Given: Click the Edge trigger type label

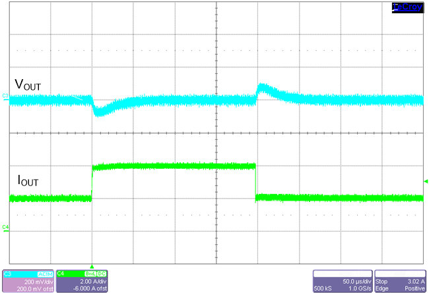Looking at the screenshot, I should click(384, 288).
